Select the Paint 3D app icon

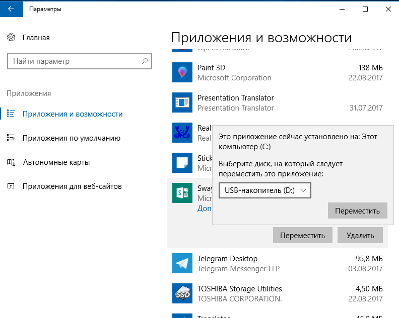click(x=182, y=72)
